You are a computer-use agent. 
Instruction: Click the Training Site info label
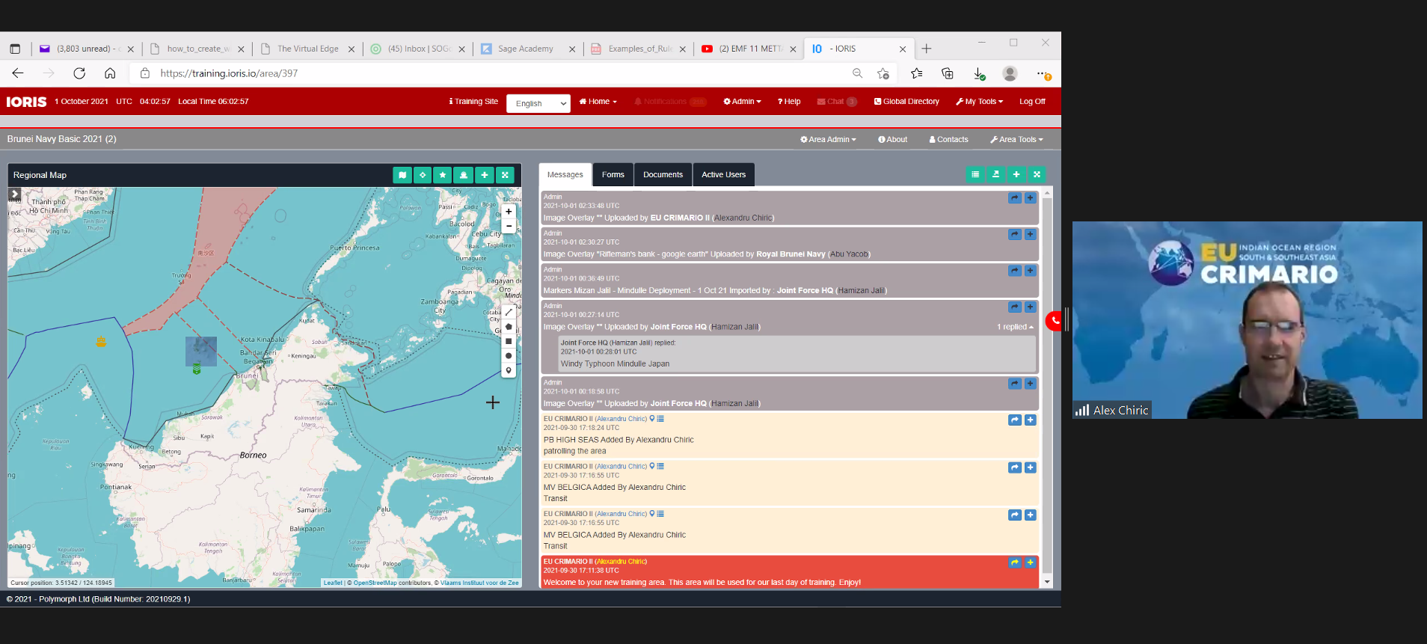tap(473, 102)
